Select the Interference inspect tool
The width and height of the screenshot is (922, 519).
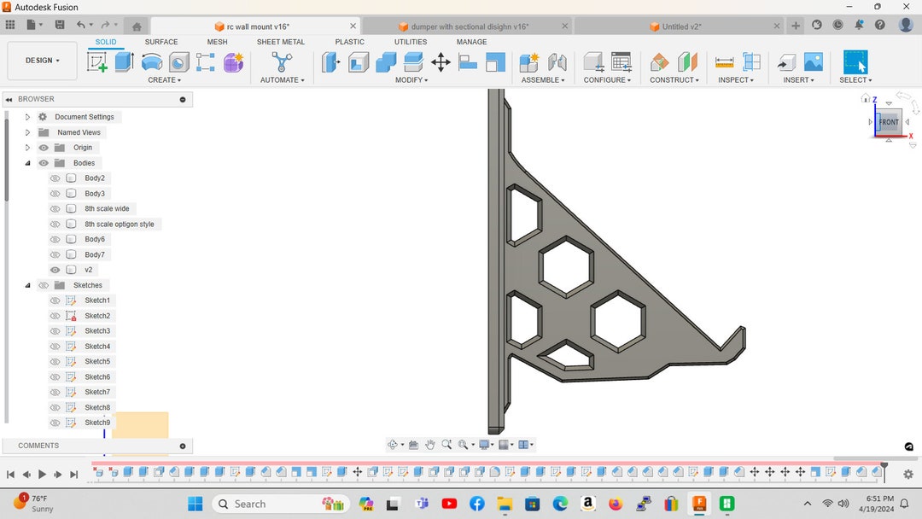pyautogui.click(x=751, y=61)
